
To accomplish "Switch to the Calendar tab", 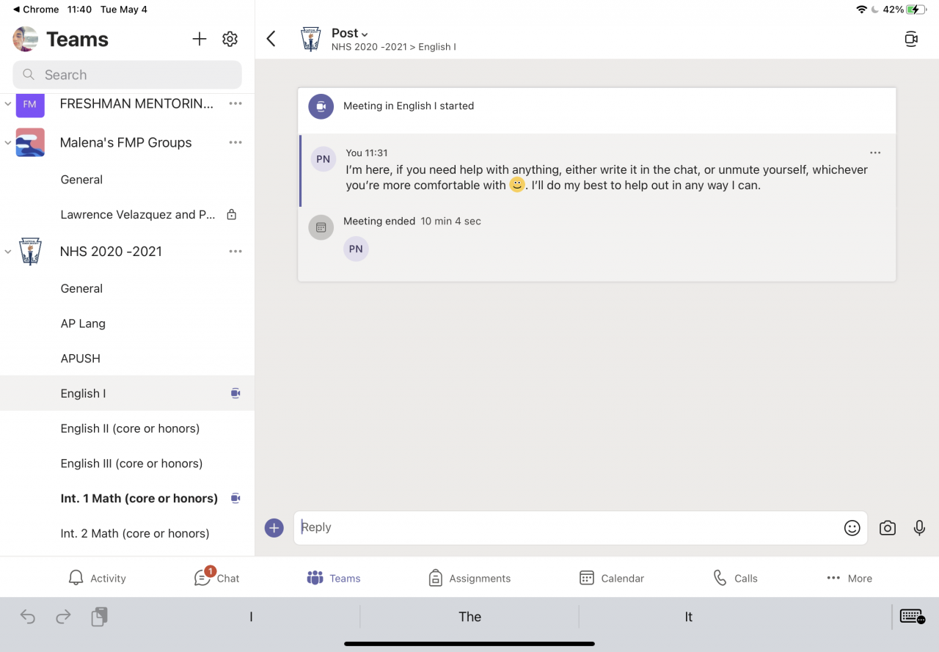I will pos(611,578).
